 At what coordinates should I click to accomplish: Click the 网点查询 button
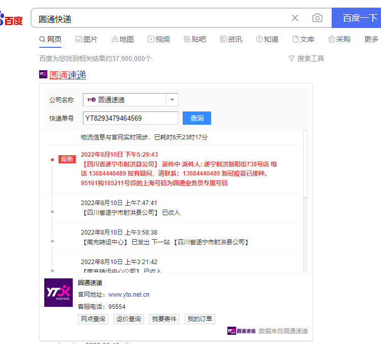[x=94, y=319]
